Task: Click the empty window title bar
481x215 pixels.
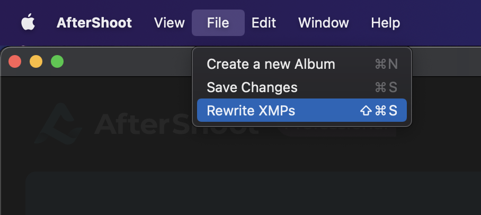Action: click(127, 61)
